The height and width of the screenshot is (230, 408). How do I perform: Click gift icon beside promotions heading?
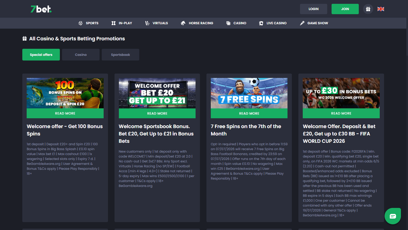pyautogui.click(x=24, y=38)
